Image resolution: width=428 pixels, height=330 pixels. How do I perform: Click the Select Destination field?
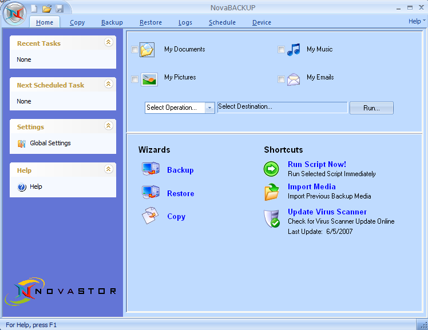point(282,108)
